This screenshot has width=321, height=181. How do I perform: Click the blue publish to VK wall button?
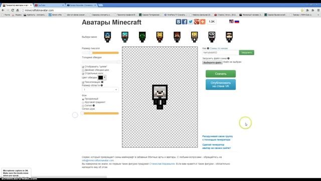(x=221, y=84)
